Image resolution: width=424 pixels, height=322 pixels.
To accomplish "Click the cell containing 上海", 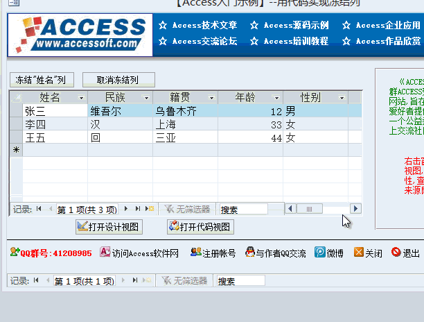I will (x=186, y=124).
